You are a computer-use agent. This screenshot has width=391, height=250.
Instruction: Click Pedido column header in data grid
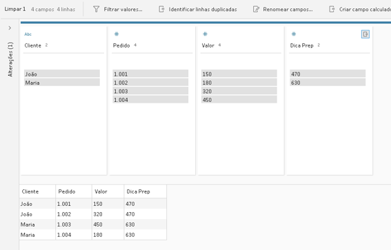(74, 191)
